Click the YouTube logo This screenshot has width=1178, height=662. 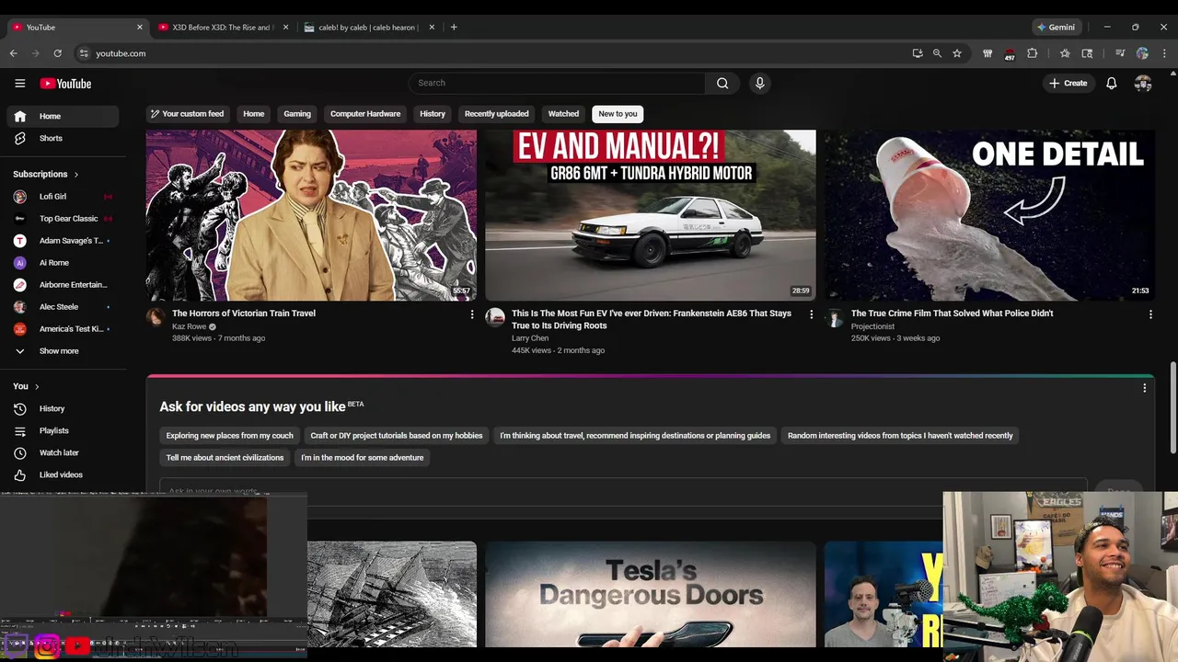click(65, 84)
